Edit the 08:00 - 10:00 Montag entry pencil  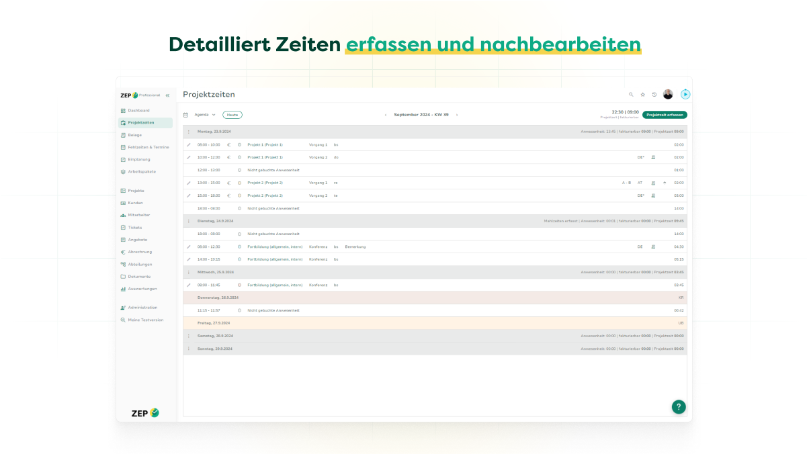point(189,144)
